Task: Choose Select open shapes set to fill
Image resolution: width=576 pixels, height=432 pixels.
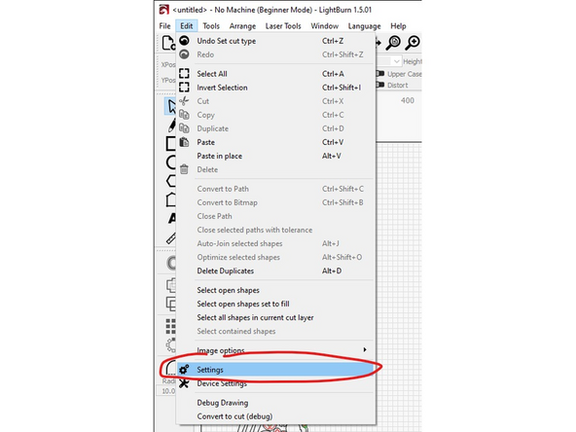Action: 275,304
